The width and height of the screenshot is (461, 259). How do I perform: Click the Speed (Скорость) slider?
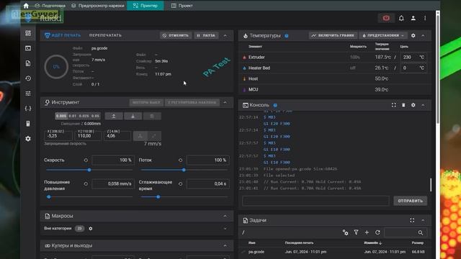(89, 170)
